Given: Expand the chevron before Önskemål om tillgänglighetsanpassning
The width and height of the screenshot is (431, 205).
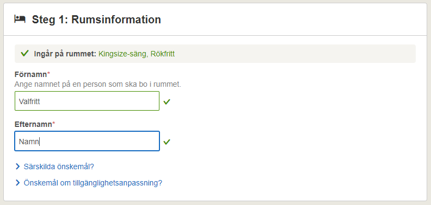Looking at the screenshot, I should 18,183.
